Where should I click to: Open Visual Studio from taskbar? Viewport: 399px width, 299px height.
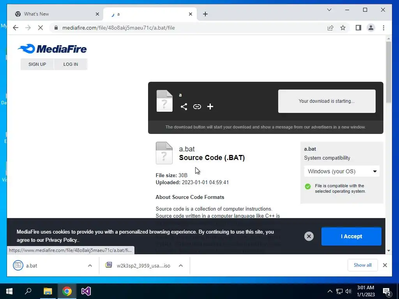86,291
